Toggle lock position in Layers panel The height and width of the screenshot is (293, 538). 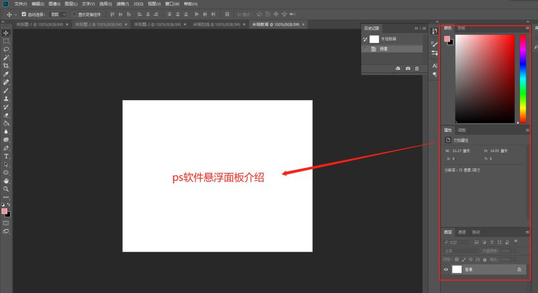[x=471, y=259]
